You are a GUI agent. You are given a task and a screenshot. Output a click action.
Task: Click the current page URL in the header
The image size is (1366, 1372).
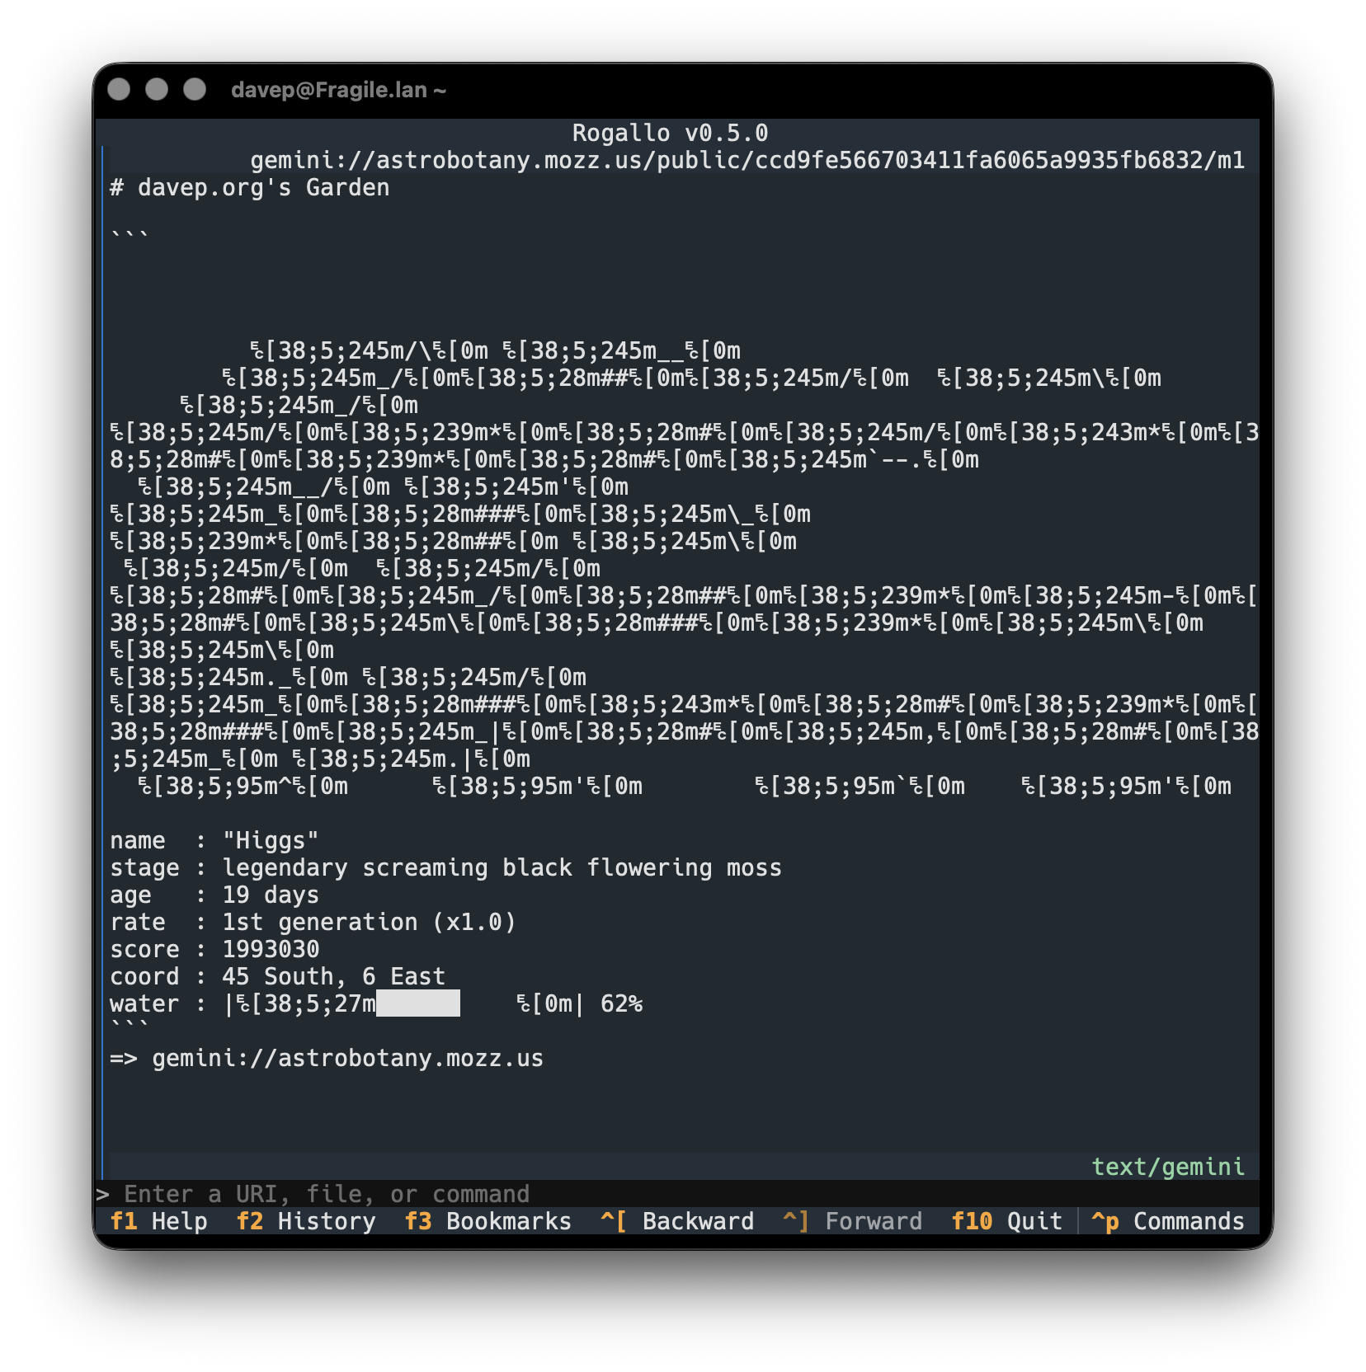[747, 160]
